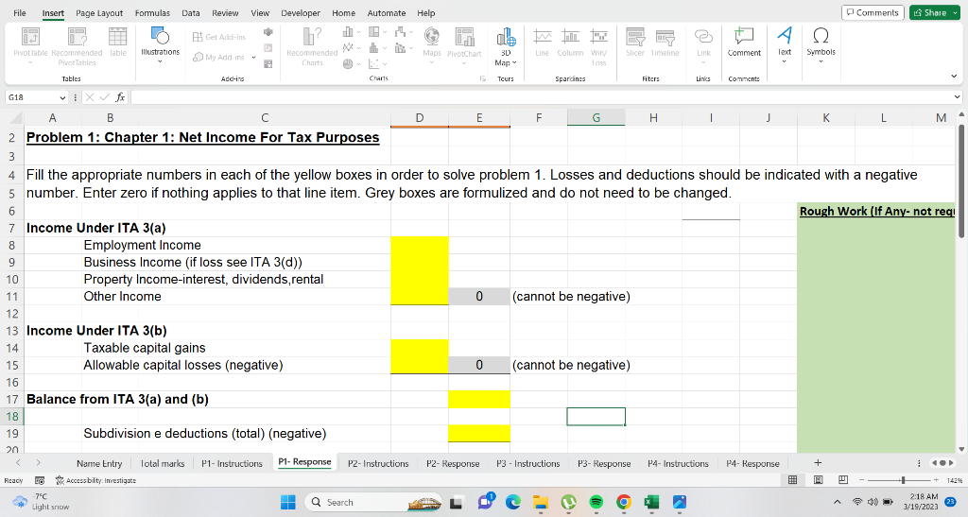Click into the formula bar input

pos(541,97)
